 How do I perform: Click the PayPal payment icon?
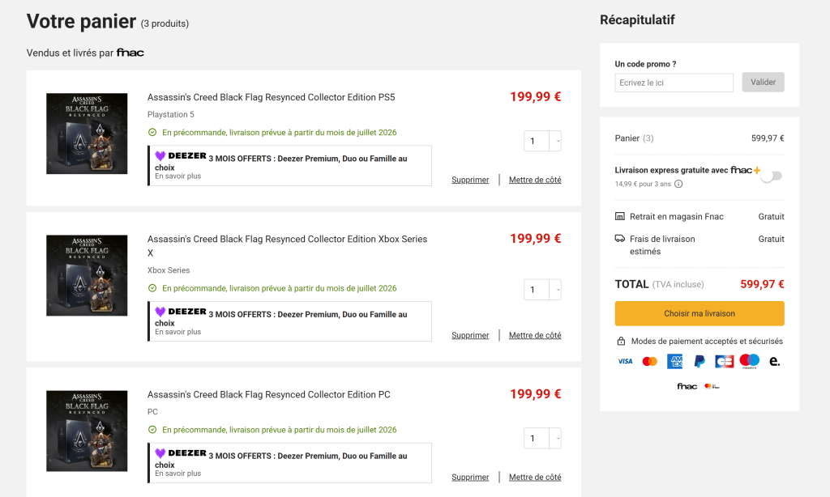click(x=700, y=361)
